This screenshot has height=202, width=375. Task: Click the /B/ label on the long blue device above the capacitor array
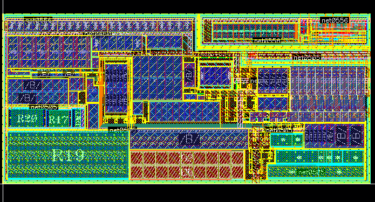[189, 139]
